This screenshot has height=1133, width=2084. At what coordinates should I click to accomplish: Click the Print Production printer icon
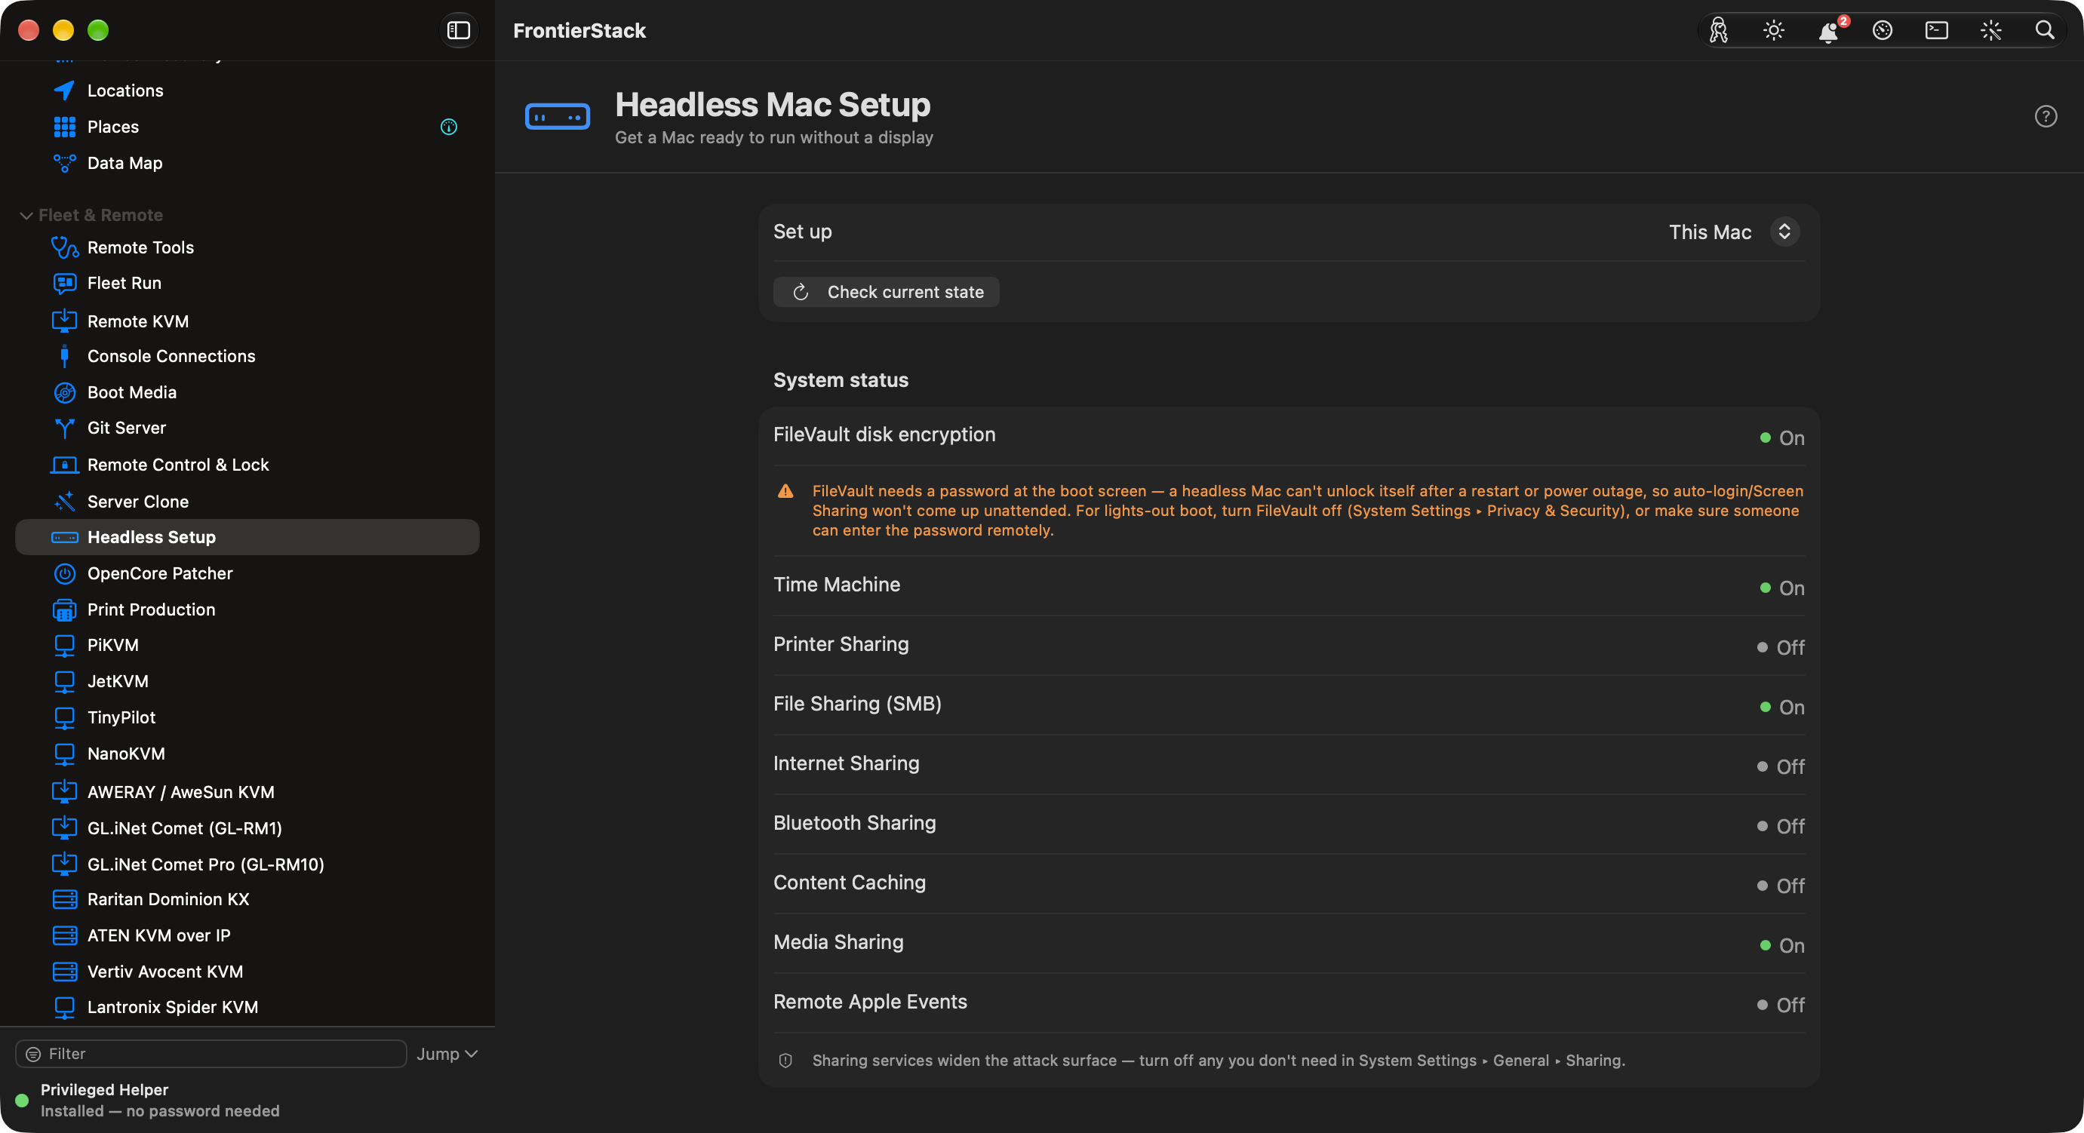point(64,609)
